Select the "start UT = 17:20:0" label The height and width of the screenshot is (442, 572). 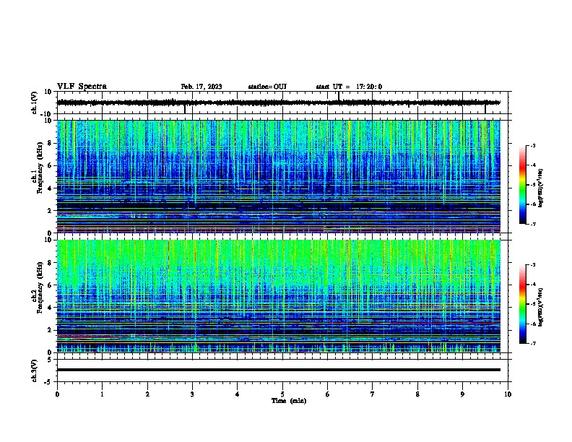click(349, 87)
